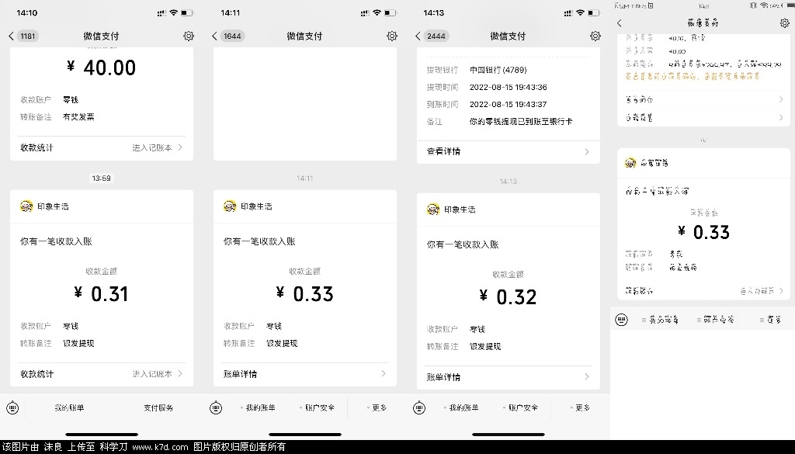
Task: Return via the back arrow by badge 2444
Action: point(418,36)
